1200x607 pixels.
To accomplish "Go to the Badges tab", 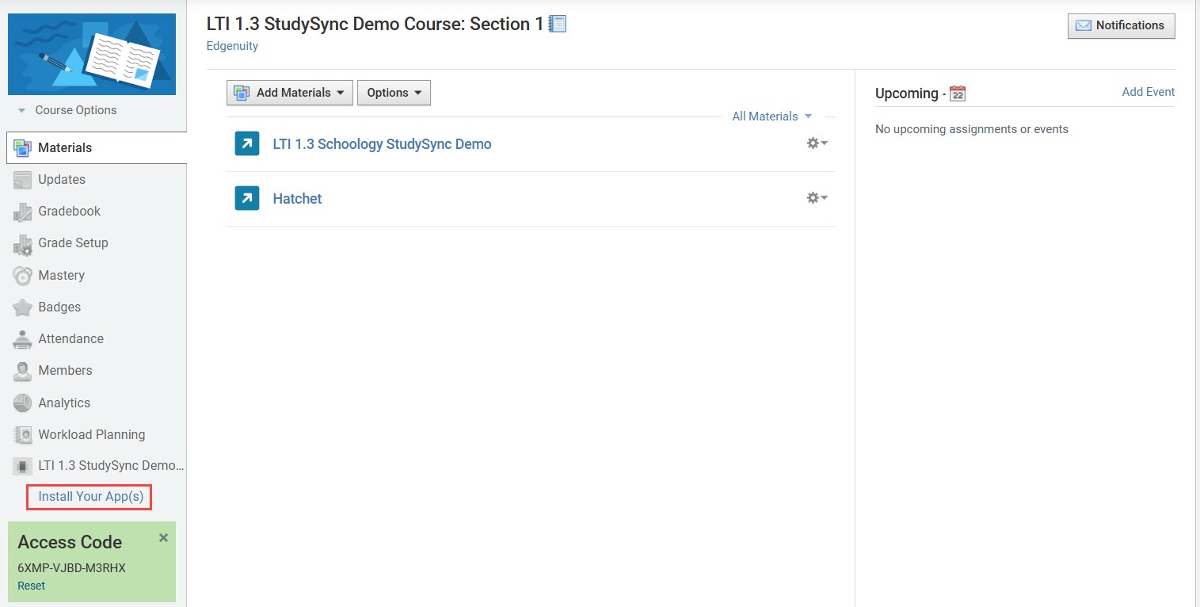I will 59,307.
